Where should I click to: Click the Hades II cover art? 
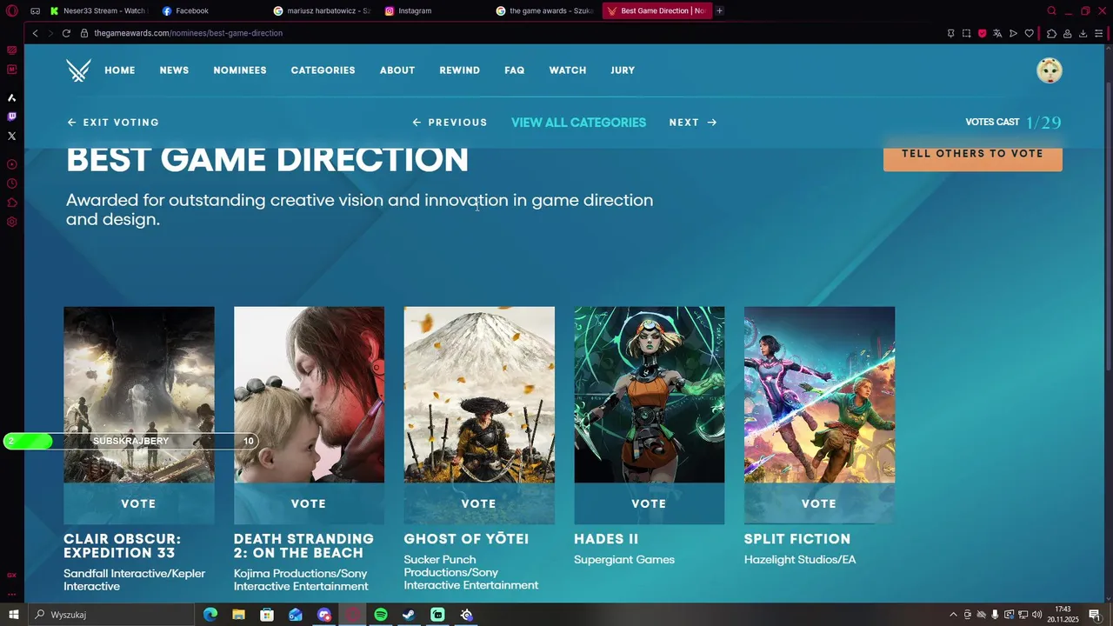(649, 395)
